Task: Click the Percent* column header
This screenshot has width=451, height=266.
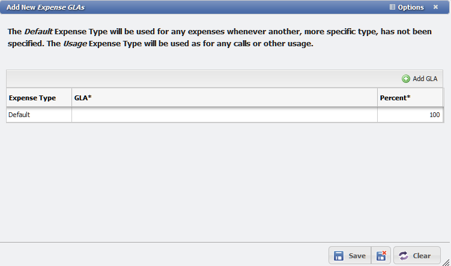Action: click(x=410, y=98)
